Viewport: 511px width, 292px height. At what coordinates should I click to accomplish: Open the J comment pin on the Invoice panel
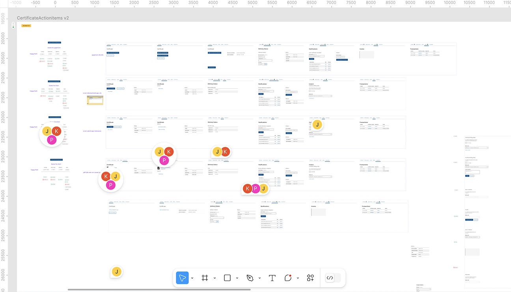(x=317, y=125)
